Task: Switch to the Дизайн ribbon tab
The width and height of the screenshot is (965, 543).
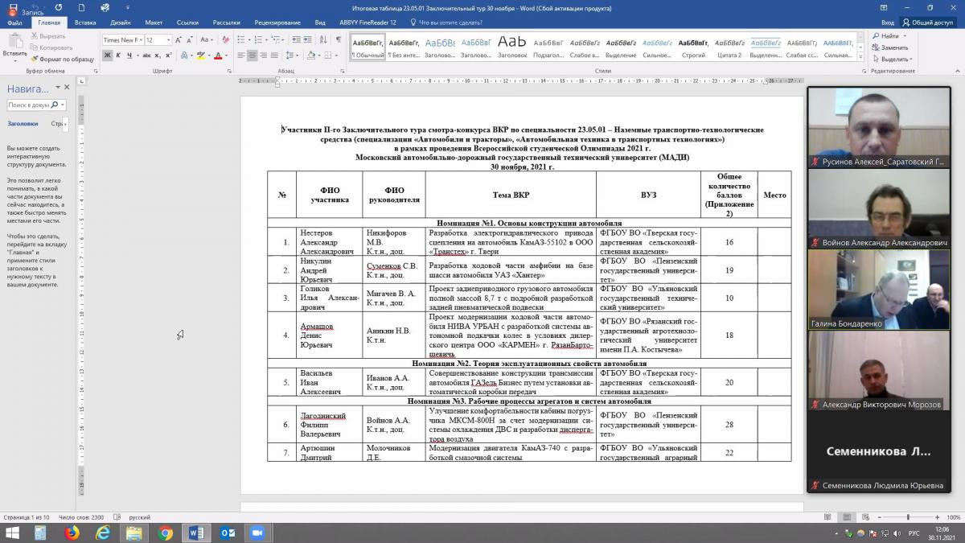Action: tap(121, 23)
